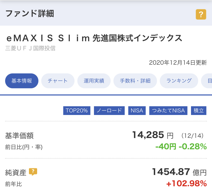Click the TOP20% badge
The width and height of the screenshot is (212, 193).
click(77, 111)
